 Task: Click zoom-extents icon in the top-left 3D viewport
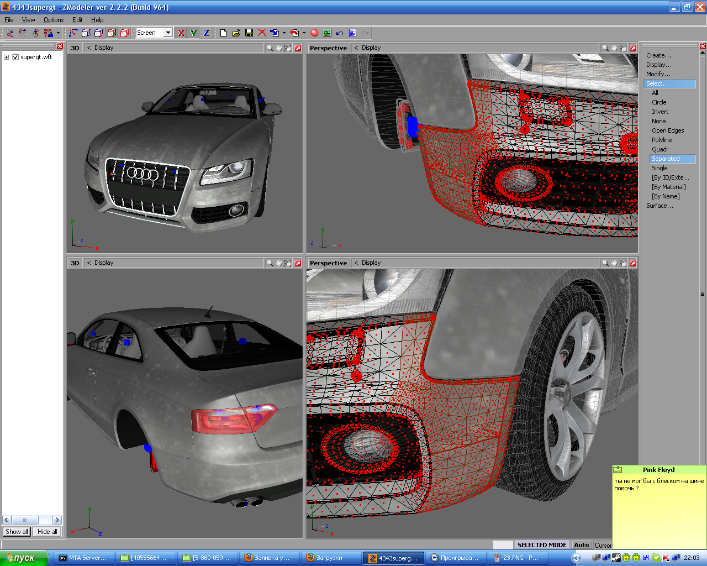coord(288,48)
